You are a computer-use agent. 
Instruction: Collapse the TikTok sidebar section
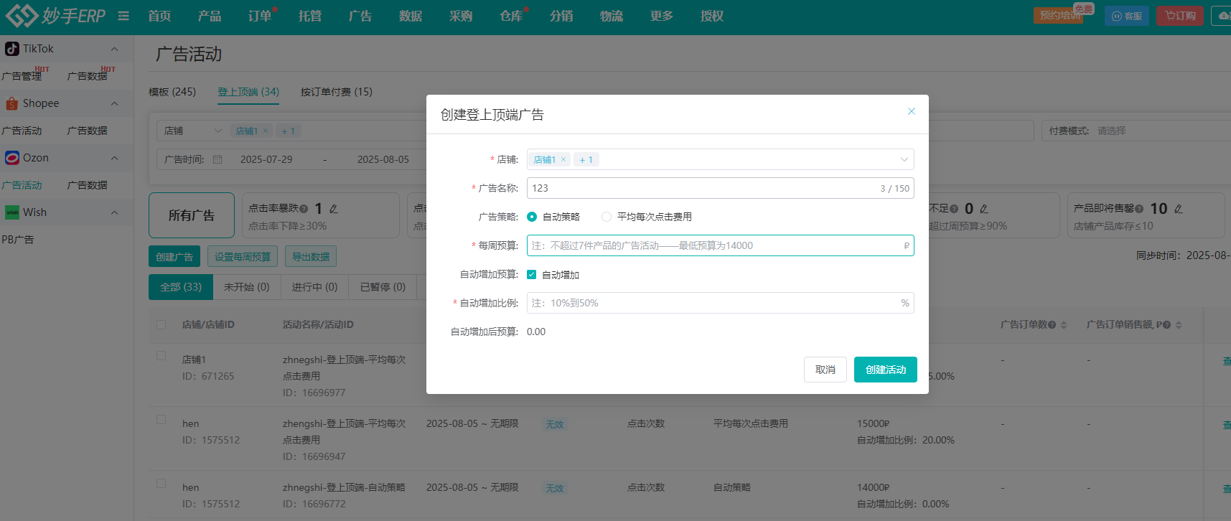pyautogui.click(x=114, y=49)
